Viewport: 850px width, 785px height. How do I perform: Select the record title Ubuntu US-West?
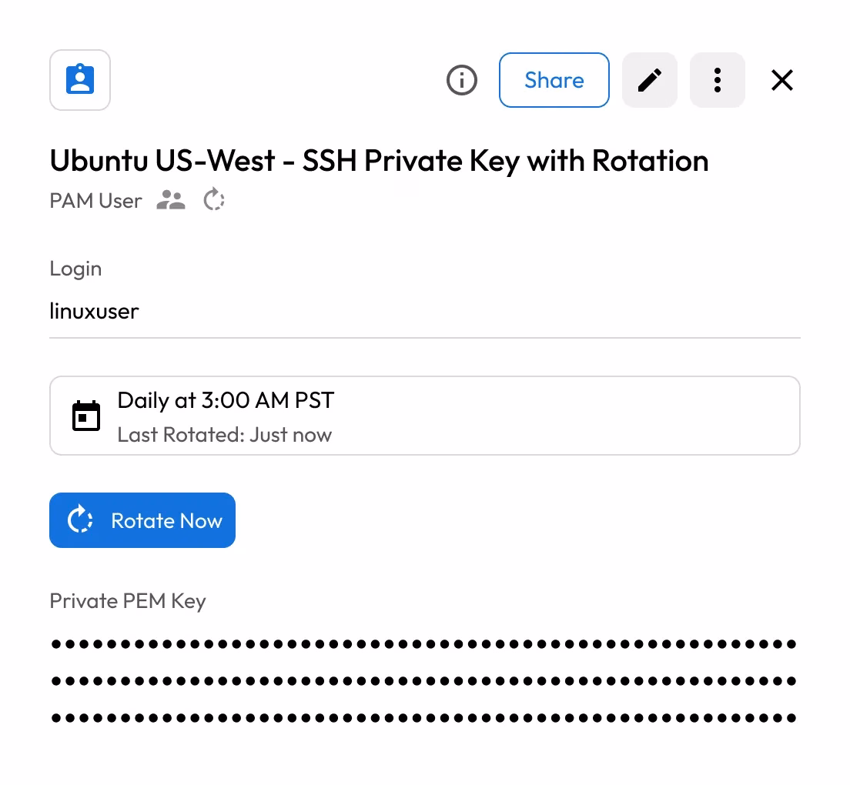[x=379, y=161]
